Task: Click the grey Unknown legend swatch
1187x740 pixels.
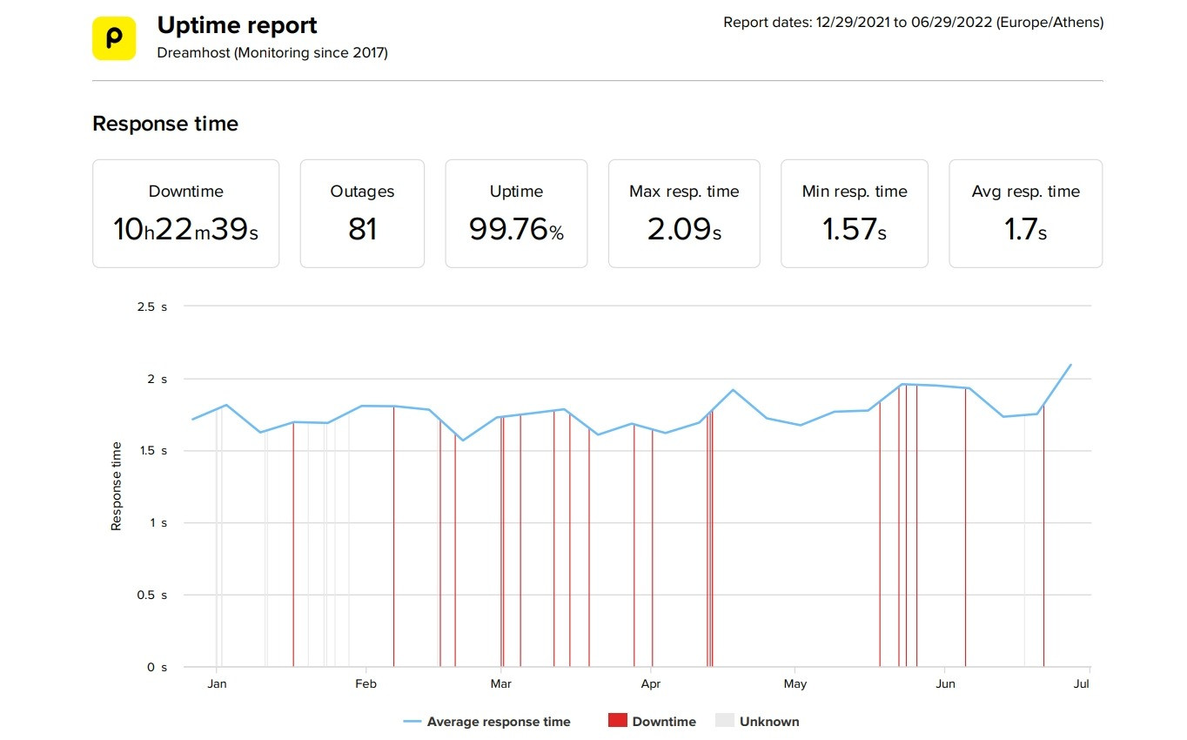Action: coord(725,721)
